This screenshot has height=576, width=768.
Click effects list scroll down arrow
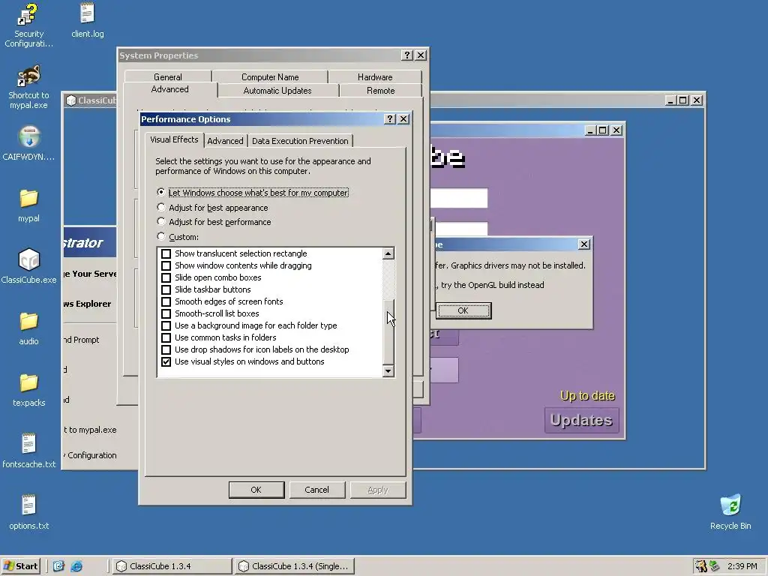point(388,370)
